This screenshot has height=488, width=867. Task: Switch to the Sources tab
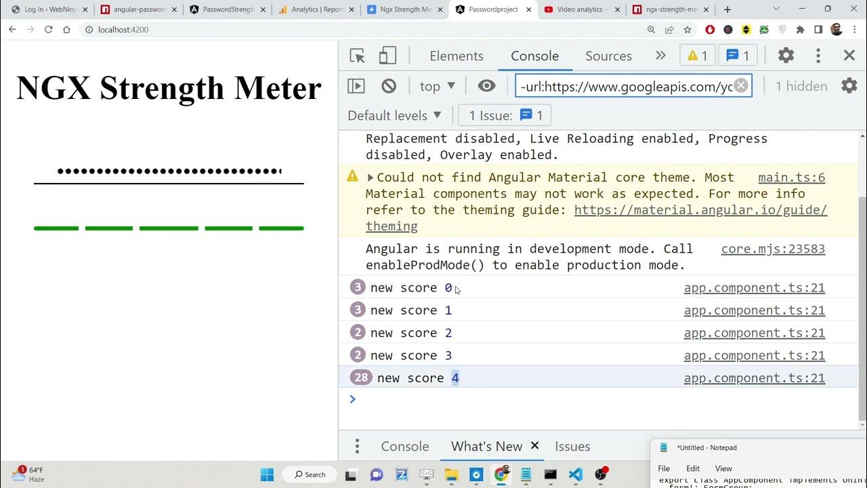point(608,56)
